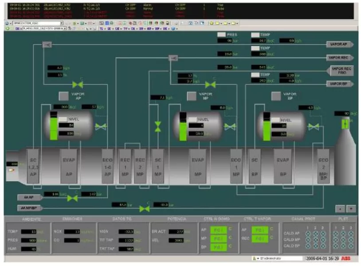Open the top toolbar combo box dropdown

tap(62, 23)
